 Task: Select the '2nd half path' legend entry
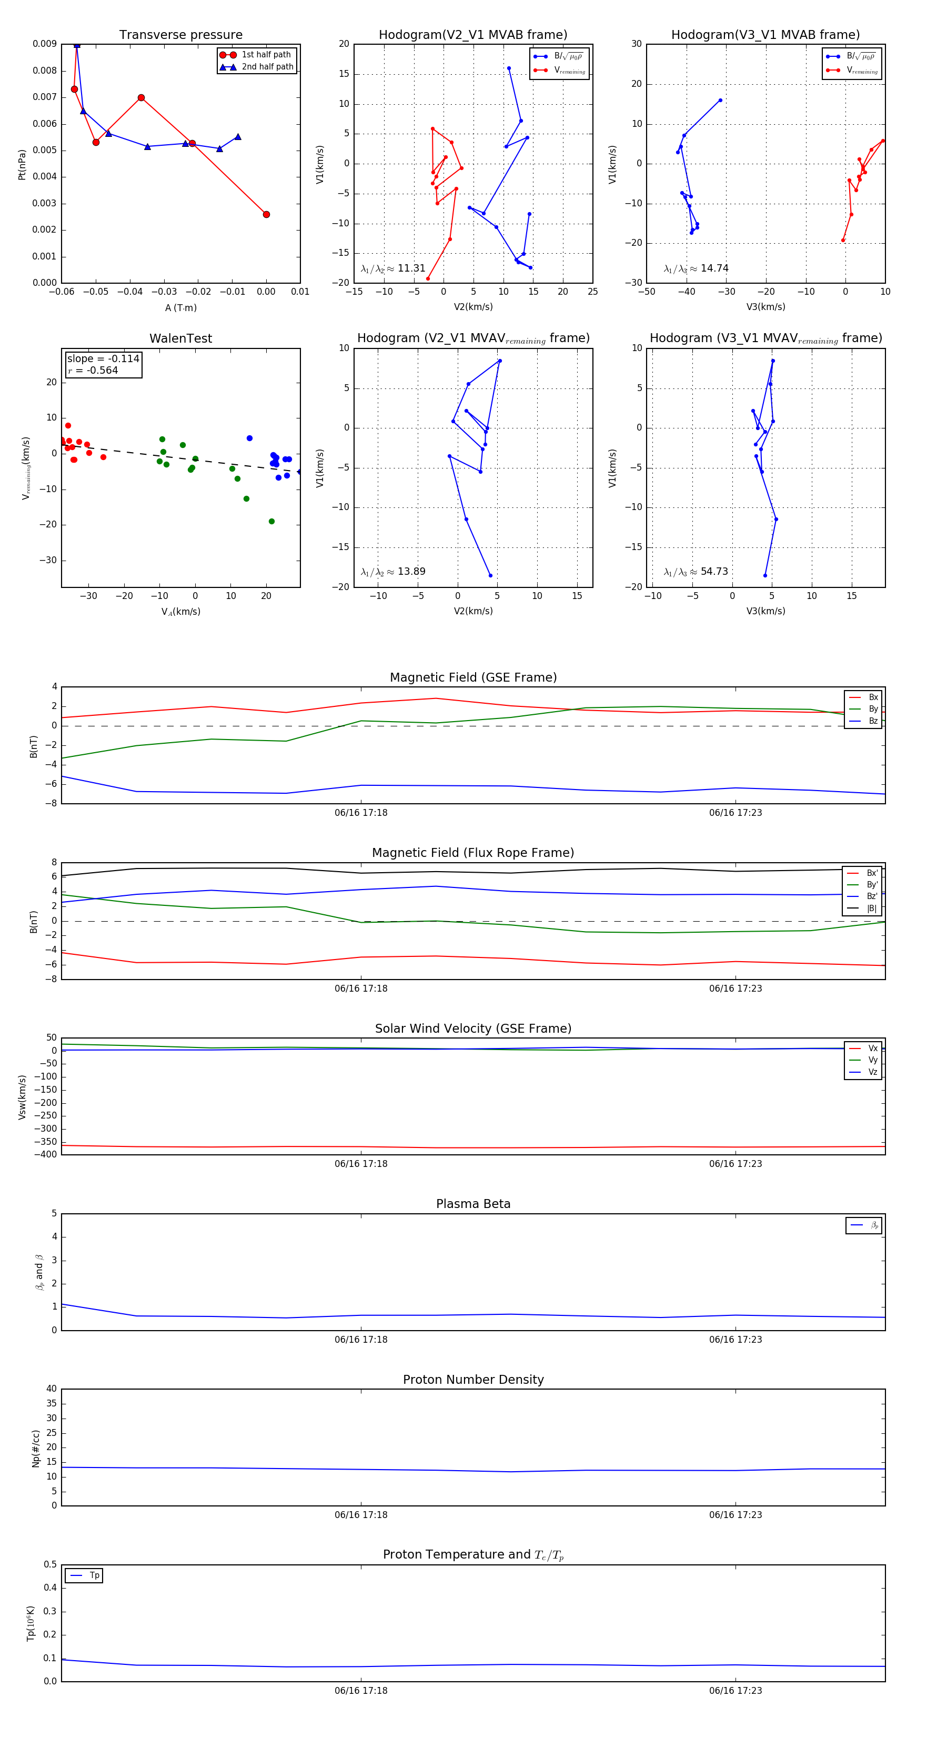[256, 67]
